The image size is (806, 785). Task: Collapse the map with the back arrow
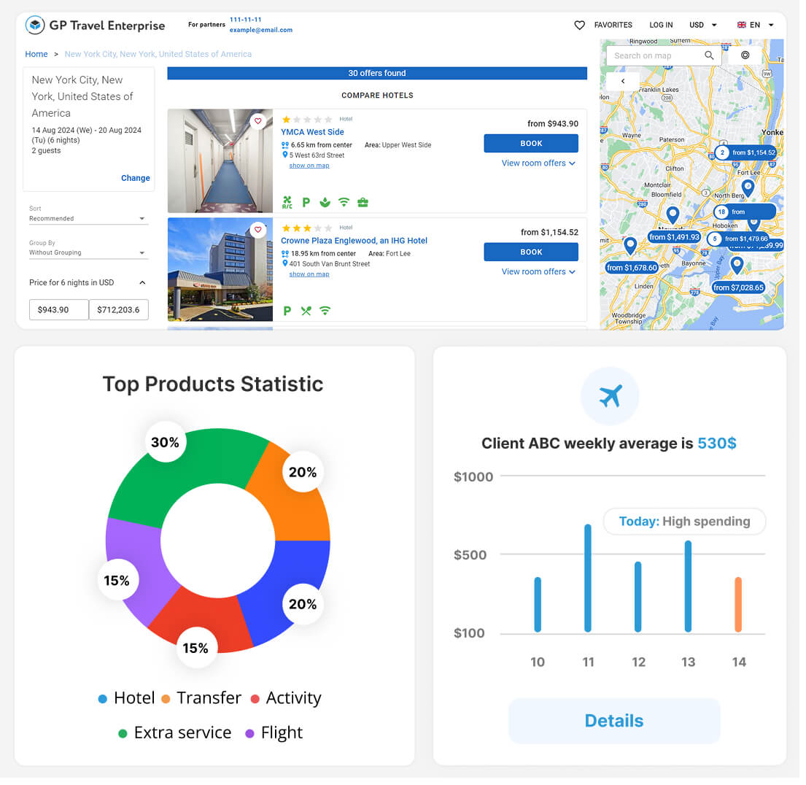(x=623, y=81)
